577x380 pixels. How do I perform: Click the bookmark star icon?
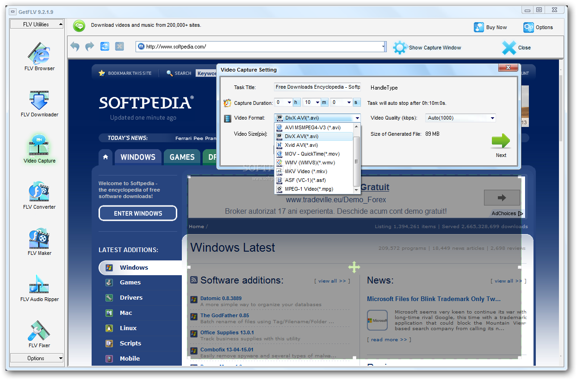pos(102,73)
